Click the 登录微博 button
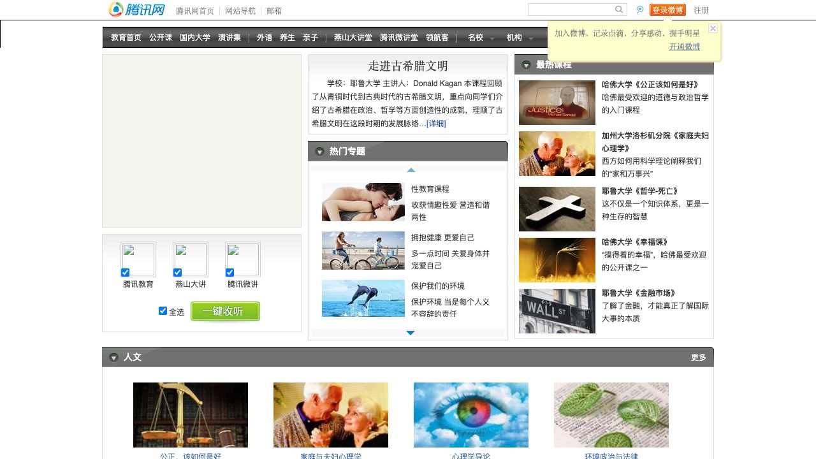This screenshot has width=816, height=459. pos(667,10)
